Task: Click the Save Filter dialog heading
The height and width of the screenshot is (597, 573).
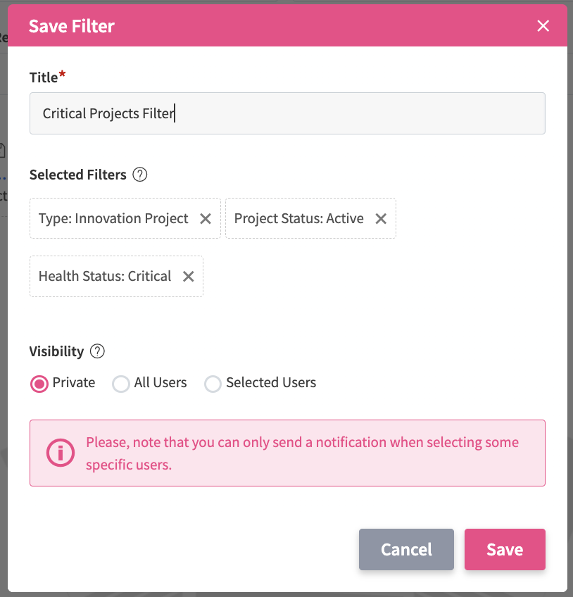Action: click(x=72, y=27)
